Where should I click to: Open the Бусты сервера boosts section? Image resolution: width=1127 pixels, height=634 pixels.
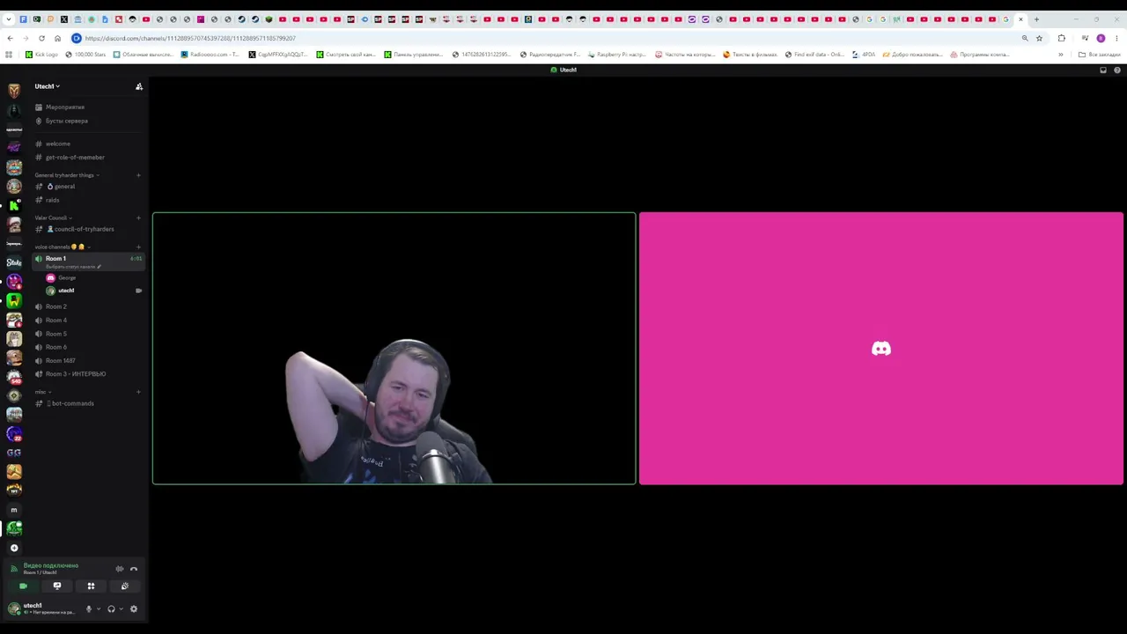62,121
